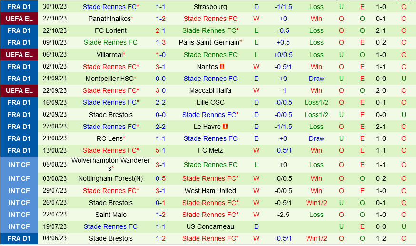Open the Strasbourg team link
This screenshot has height=246, width=416.
coord(210,7)
